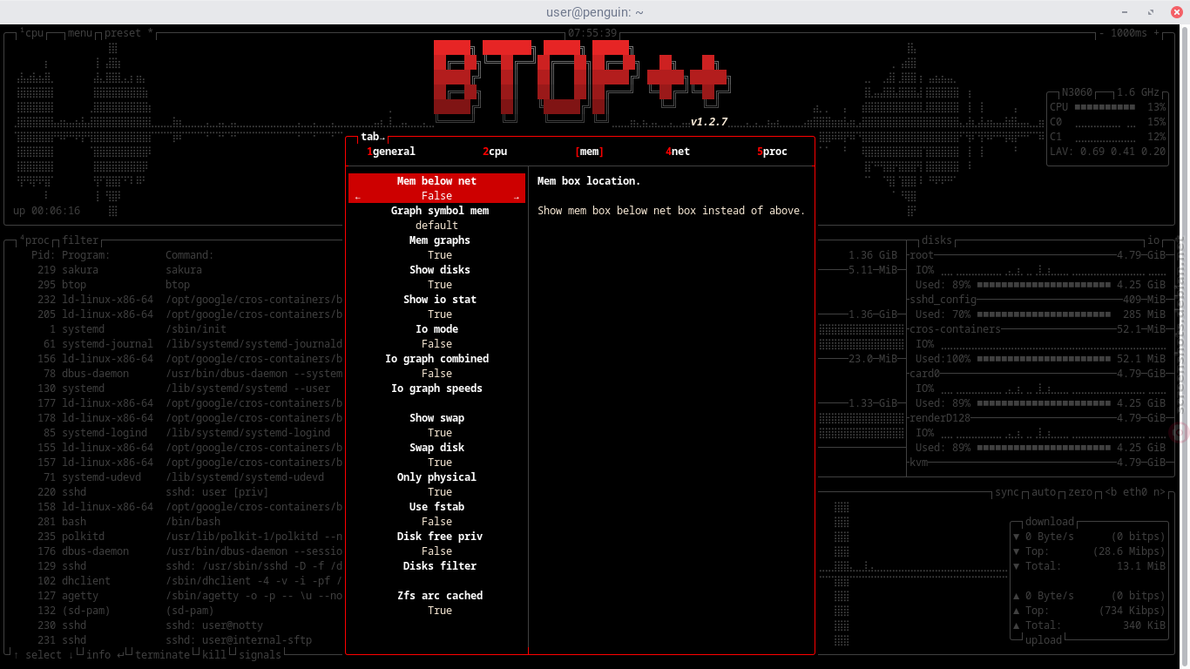Screen dimensions: 1190x669
Task: Close the user@penguin terminal window
Action: click(1176, 11)
